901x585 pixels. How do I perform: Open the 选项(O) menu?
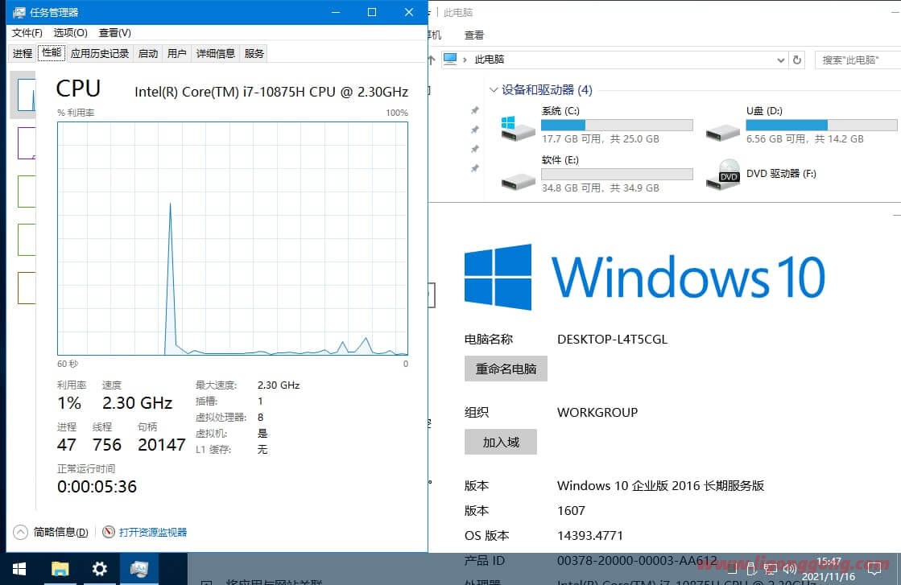click(70, 33)
